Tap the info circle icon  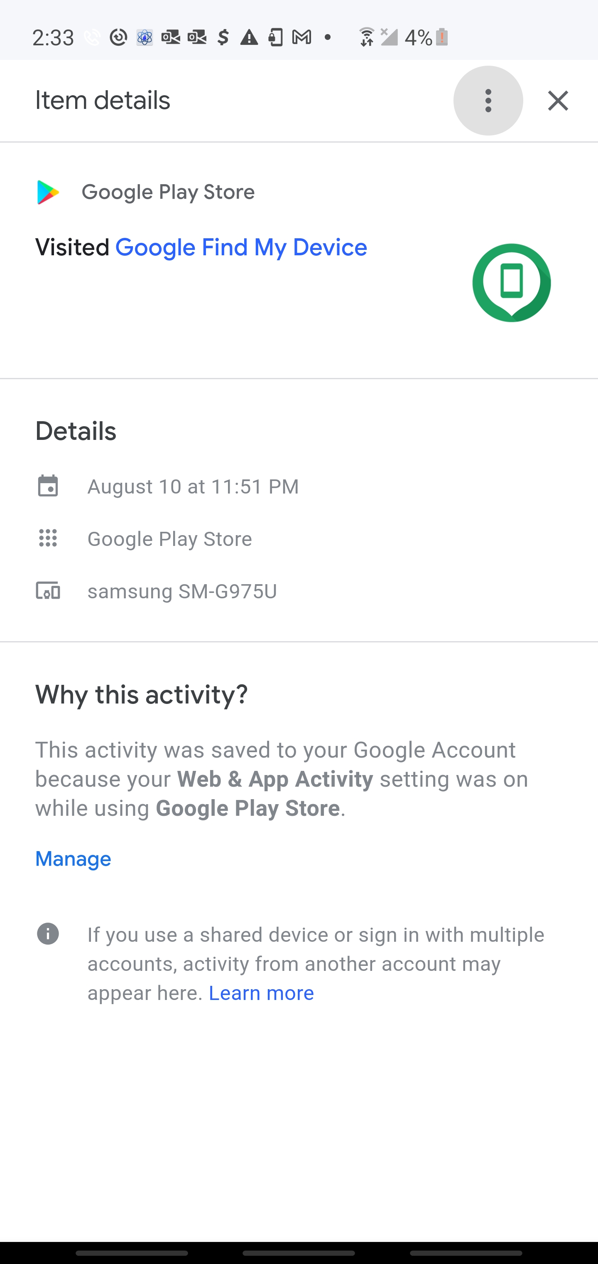tap(48, 934)
